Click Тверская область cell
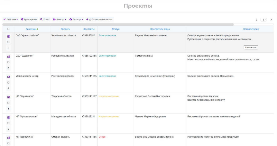The image size is (277, 146). pyautogui.click(x=61, y=96)
